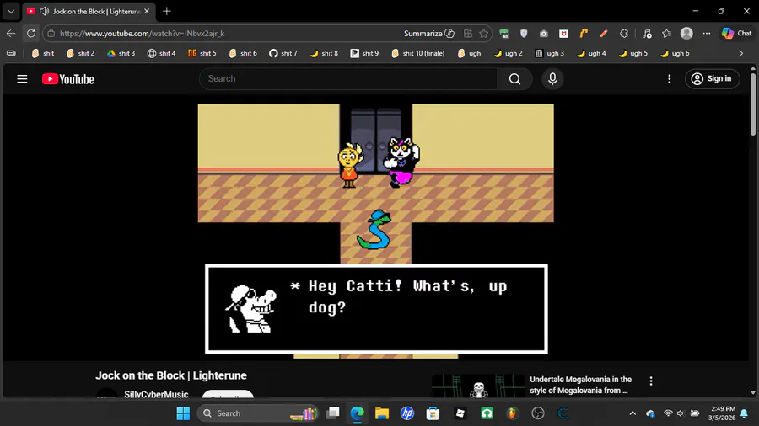
Task: Click the address bar URL
Action: pos(143,34)
